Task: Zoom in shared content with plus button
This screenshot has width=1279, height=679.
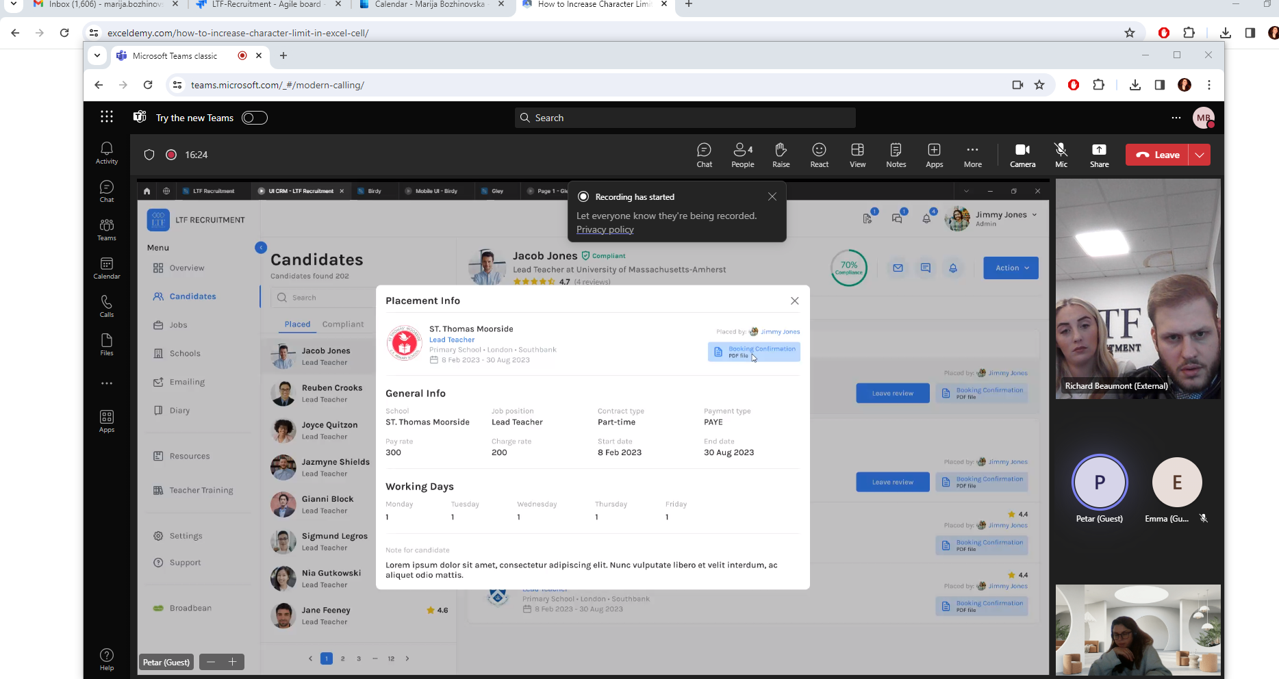Action: tap(233, 662)
